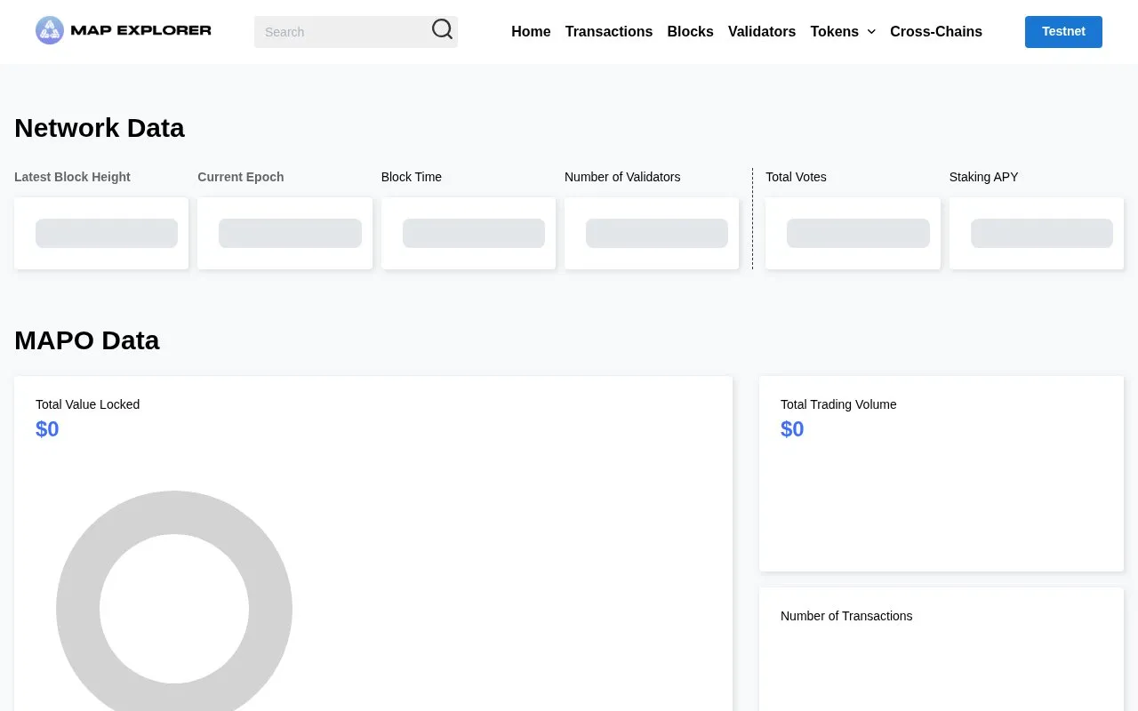Click the Total Trading Volume $0 amount
The width and height of the screenshot is (1138, 711).
click(792, 429)
